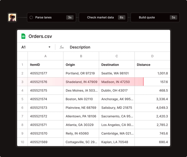The image size is (187, 157).
Task: Select column A header
Action: coord(45,56)
